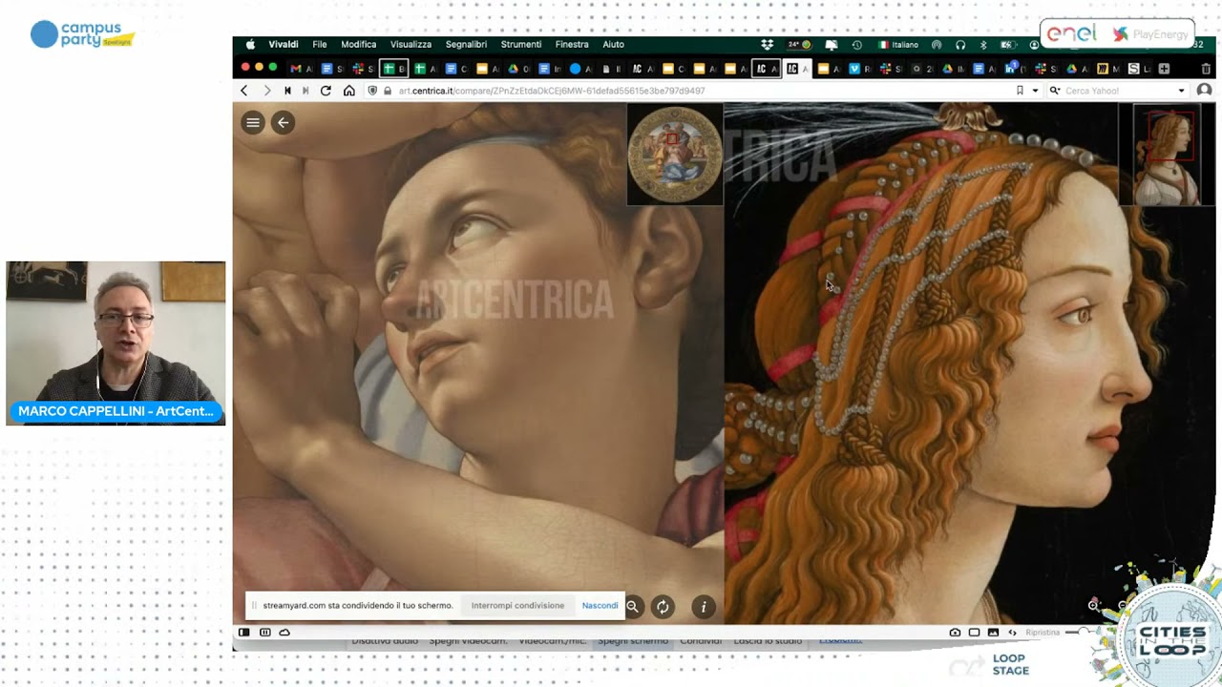Image resolution: width=1222 pixels, height=687 pixels.
Task: Open the ArtCentrica hamburger menu
Action: pos(253,122)
